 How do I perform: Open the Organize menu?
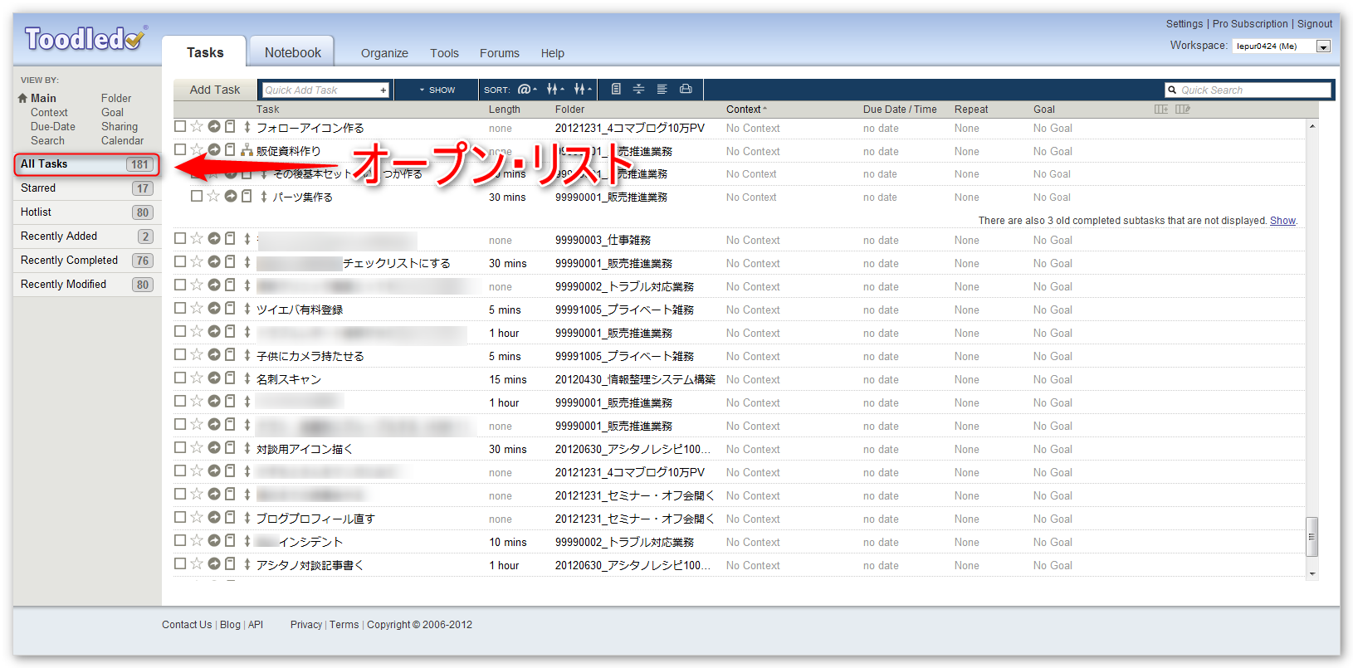pos(384,53)
